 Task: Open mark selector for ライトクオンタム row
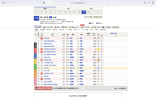click(42, 41)
